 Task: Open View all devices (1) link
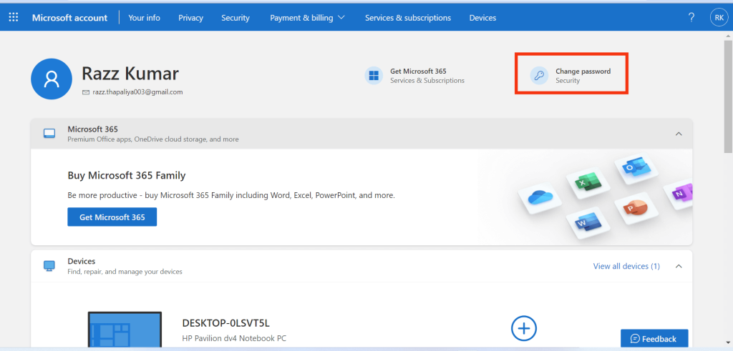(626, 266)
